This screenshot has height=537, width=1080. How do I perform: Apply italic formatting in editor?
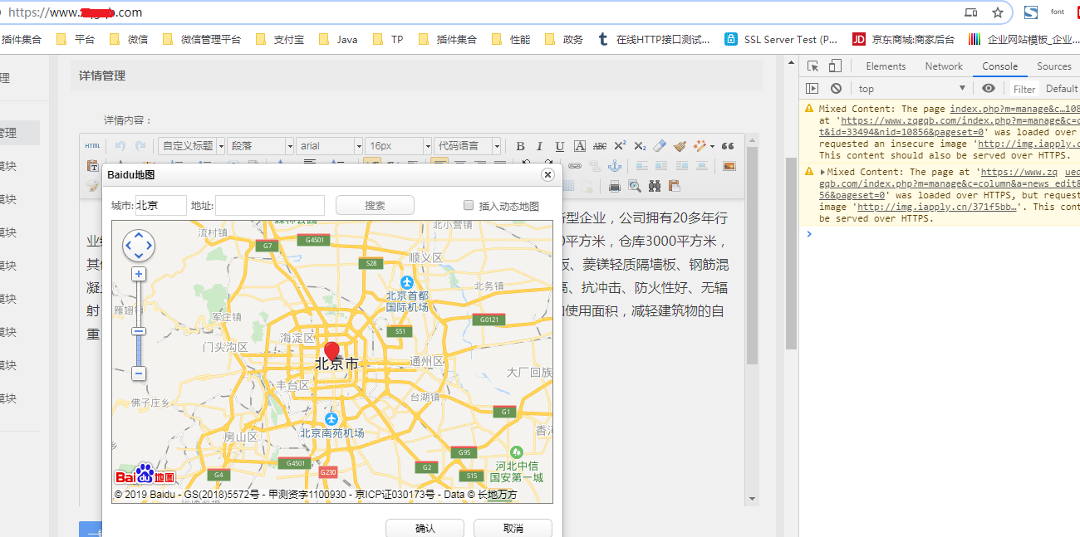(539, 146)
